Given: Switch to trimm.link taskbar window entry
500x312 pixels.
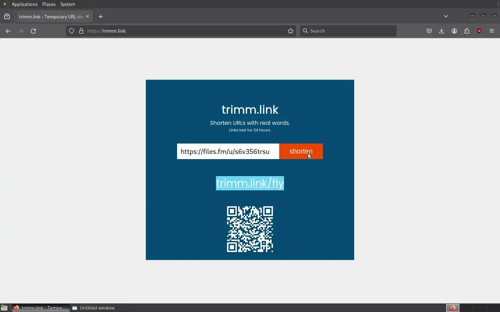Looking at the screenshot, I should [x=41, y=308].
